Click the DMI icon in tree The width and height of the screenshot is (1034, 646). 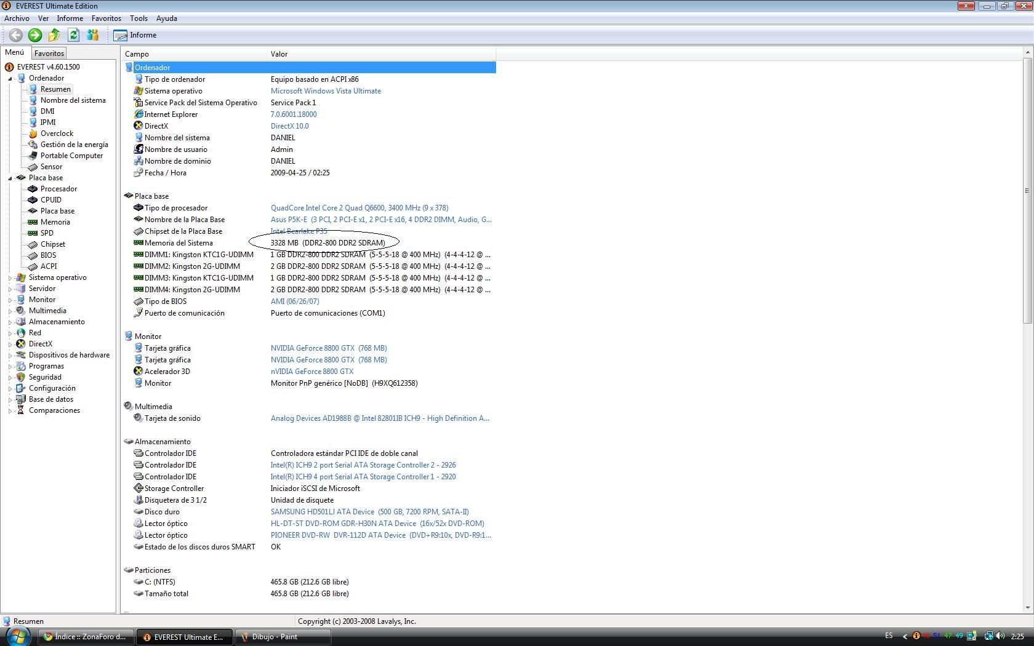tap(33, 111)
